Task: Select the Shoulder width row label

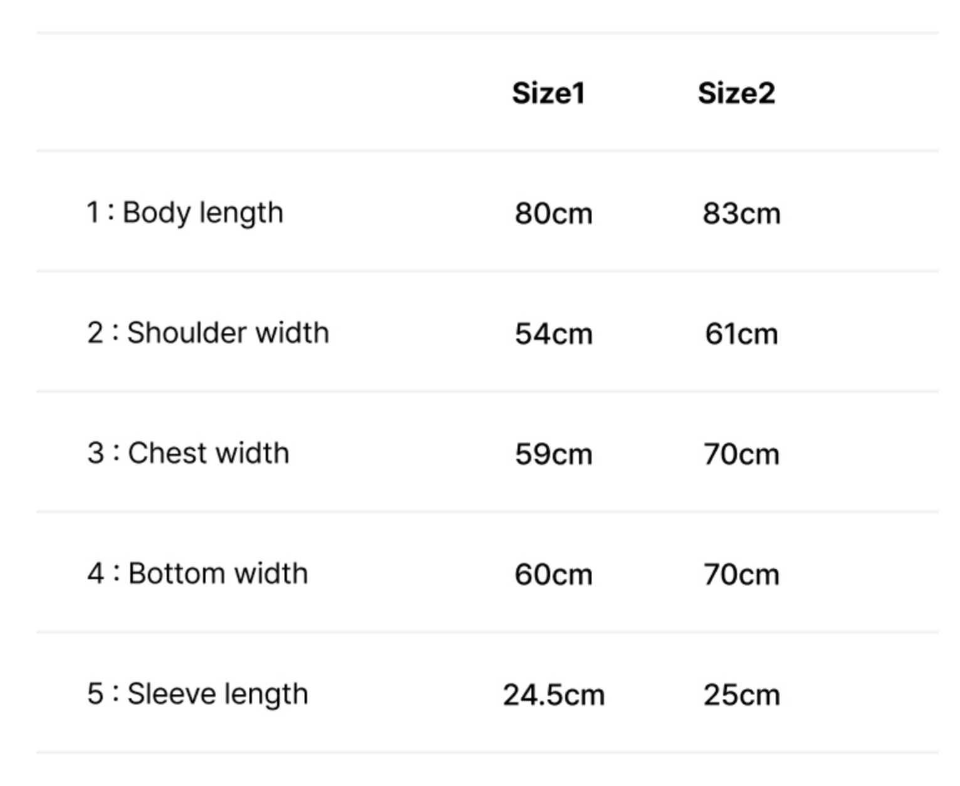Action: 228,333
